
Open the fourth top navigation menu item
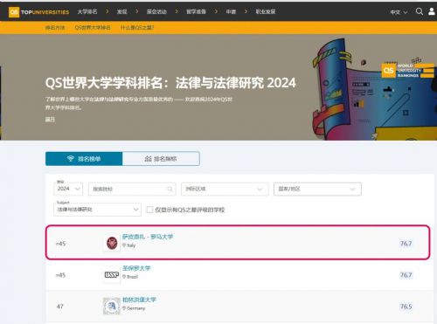click(x=196, y=11)
